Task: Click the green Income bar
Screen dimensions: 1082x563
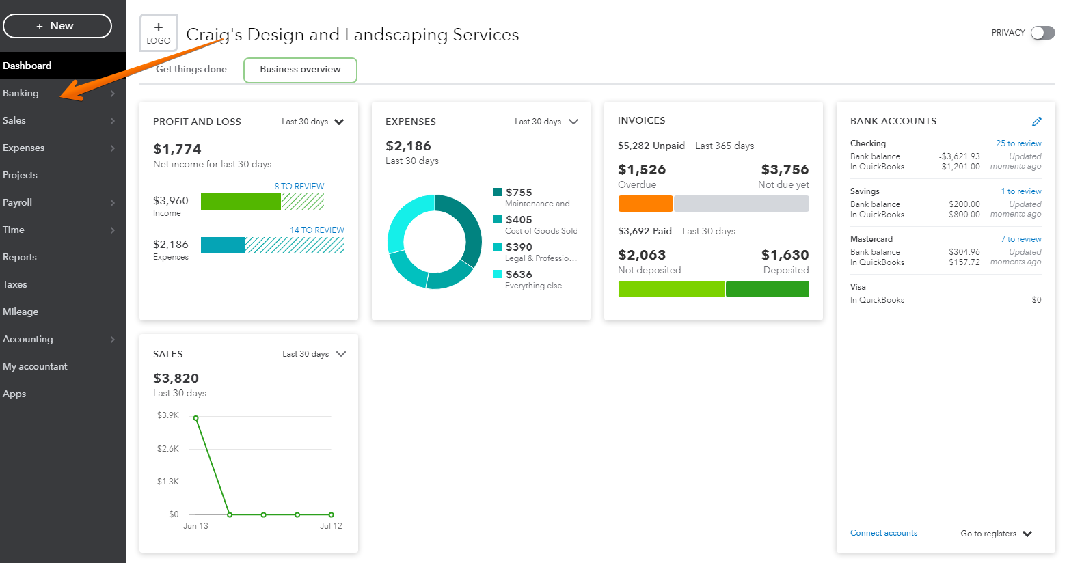Action: pyautogui.click(x=241, y=202)
